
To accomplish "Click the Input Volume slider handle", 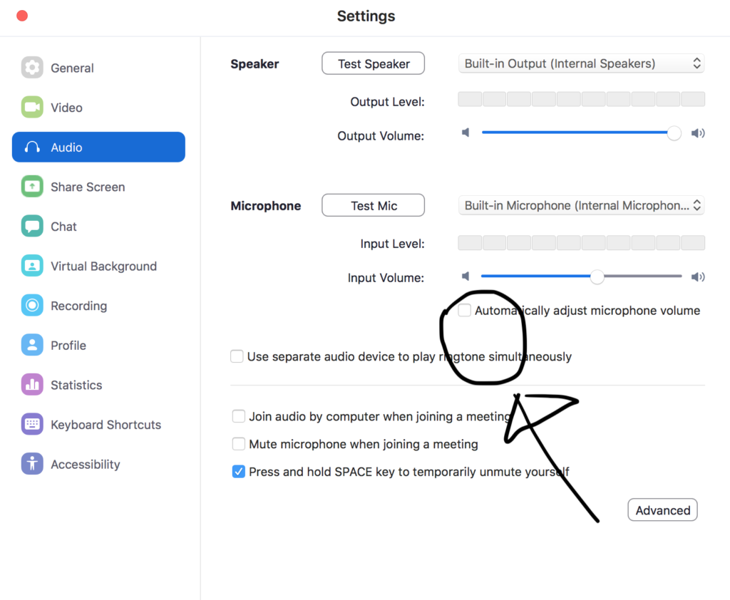I will (x=597, y=276).
